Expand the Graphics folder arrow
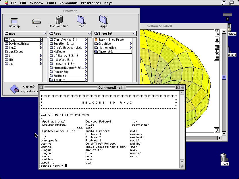This screenshot has width=239, height=179. coord(131,44)
